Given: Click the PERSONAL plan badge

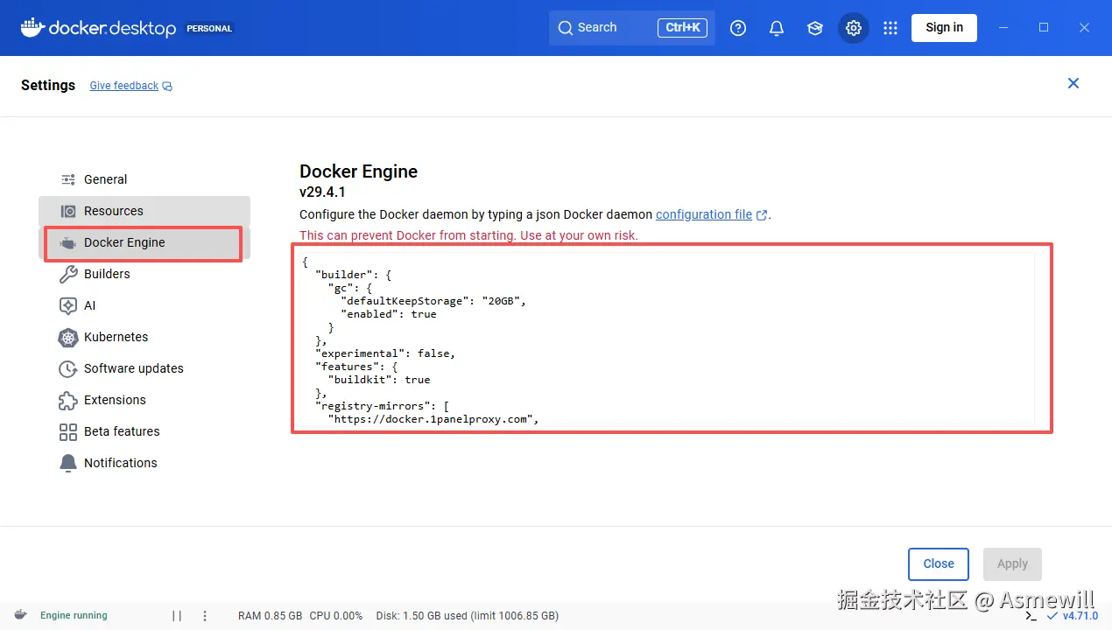Looking at the screenshot, I should pos(210,28).
